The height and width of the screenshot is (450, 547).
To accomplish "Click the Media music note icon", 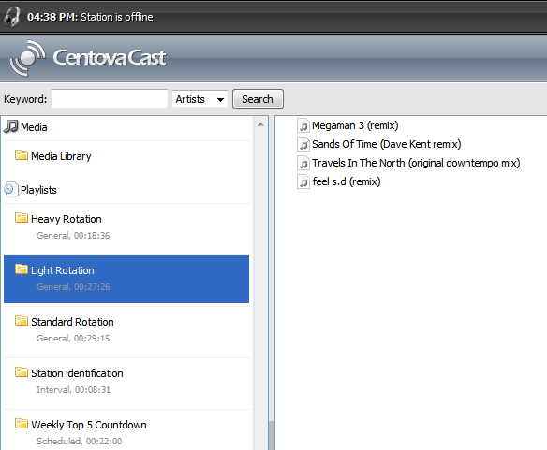I will [11, 126].
